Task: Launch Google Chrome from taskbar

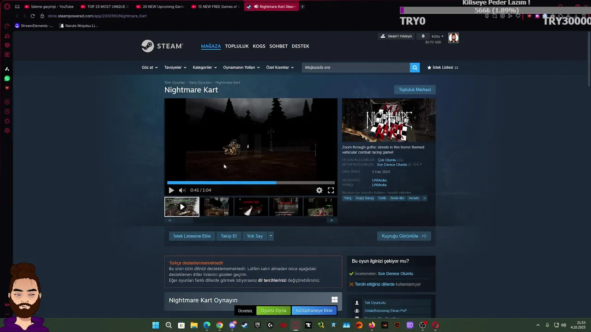Action: click(x=219, y=325)
